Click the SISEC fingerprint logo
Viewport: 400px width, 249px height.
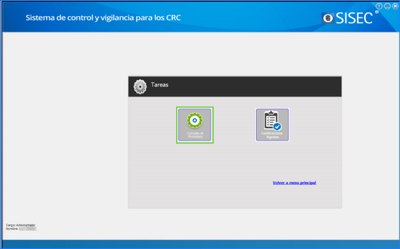point(328,18)
